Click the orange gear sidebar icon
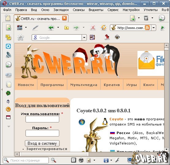 click(x=8, y=109)
